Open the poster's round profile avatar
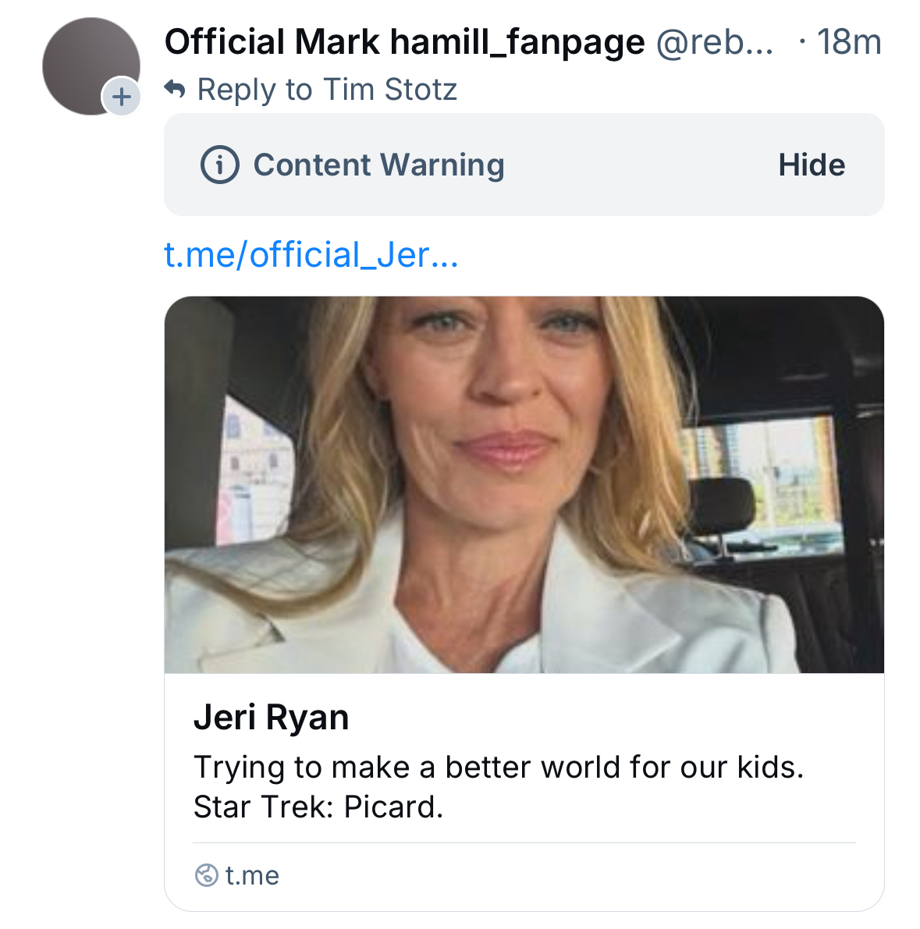The width and height of the screenshot is (920, 929). tap(87, 64)
